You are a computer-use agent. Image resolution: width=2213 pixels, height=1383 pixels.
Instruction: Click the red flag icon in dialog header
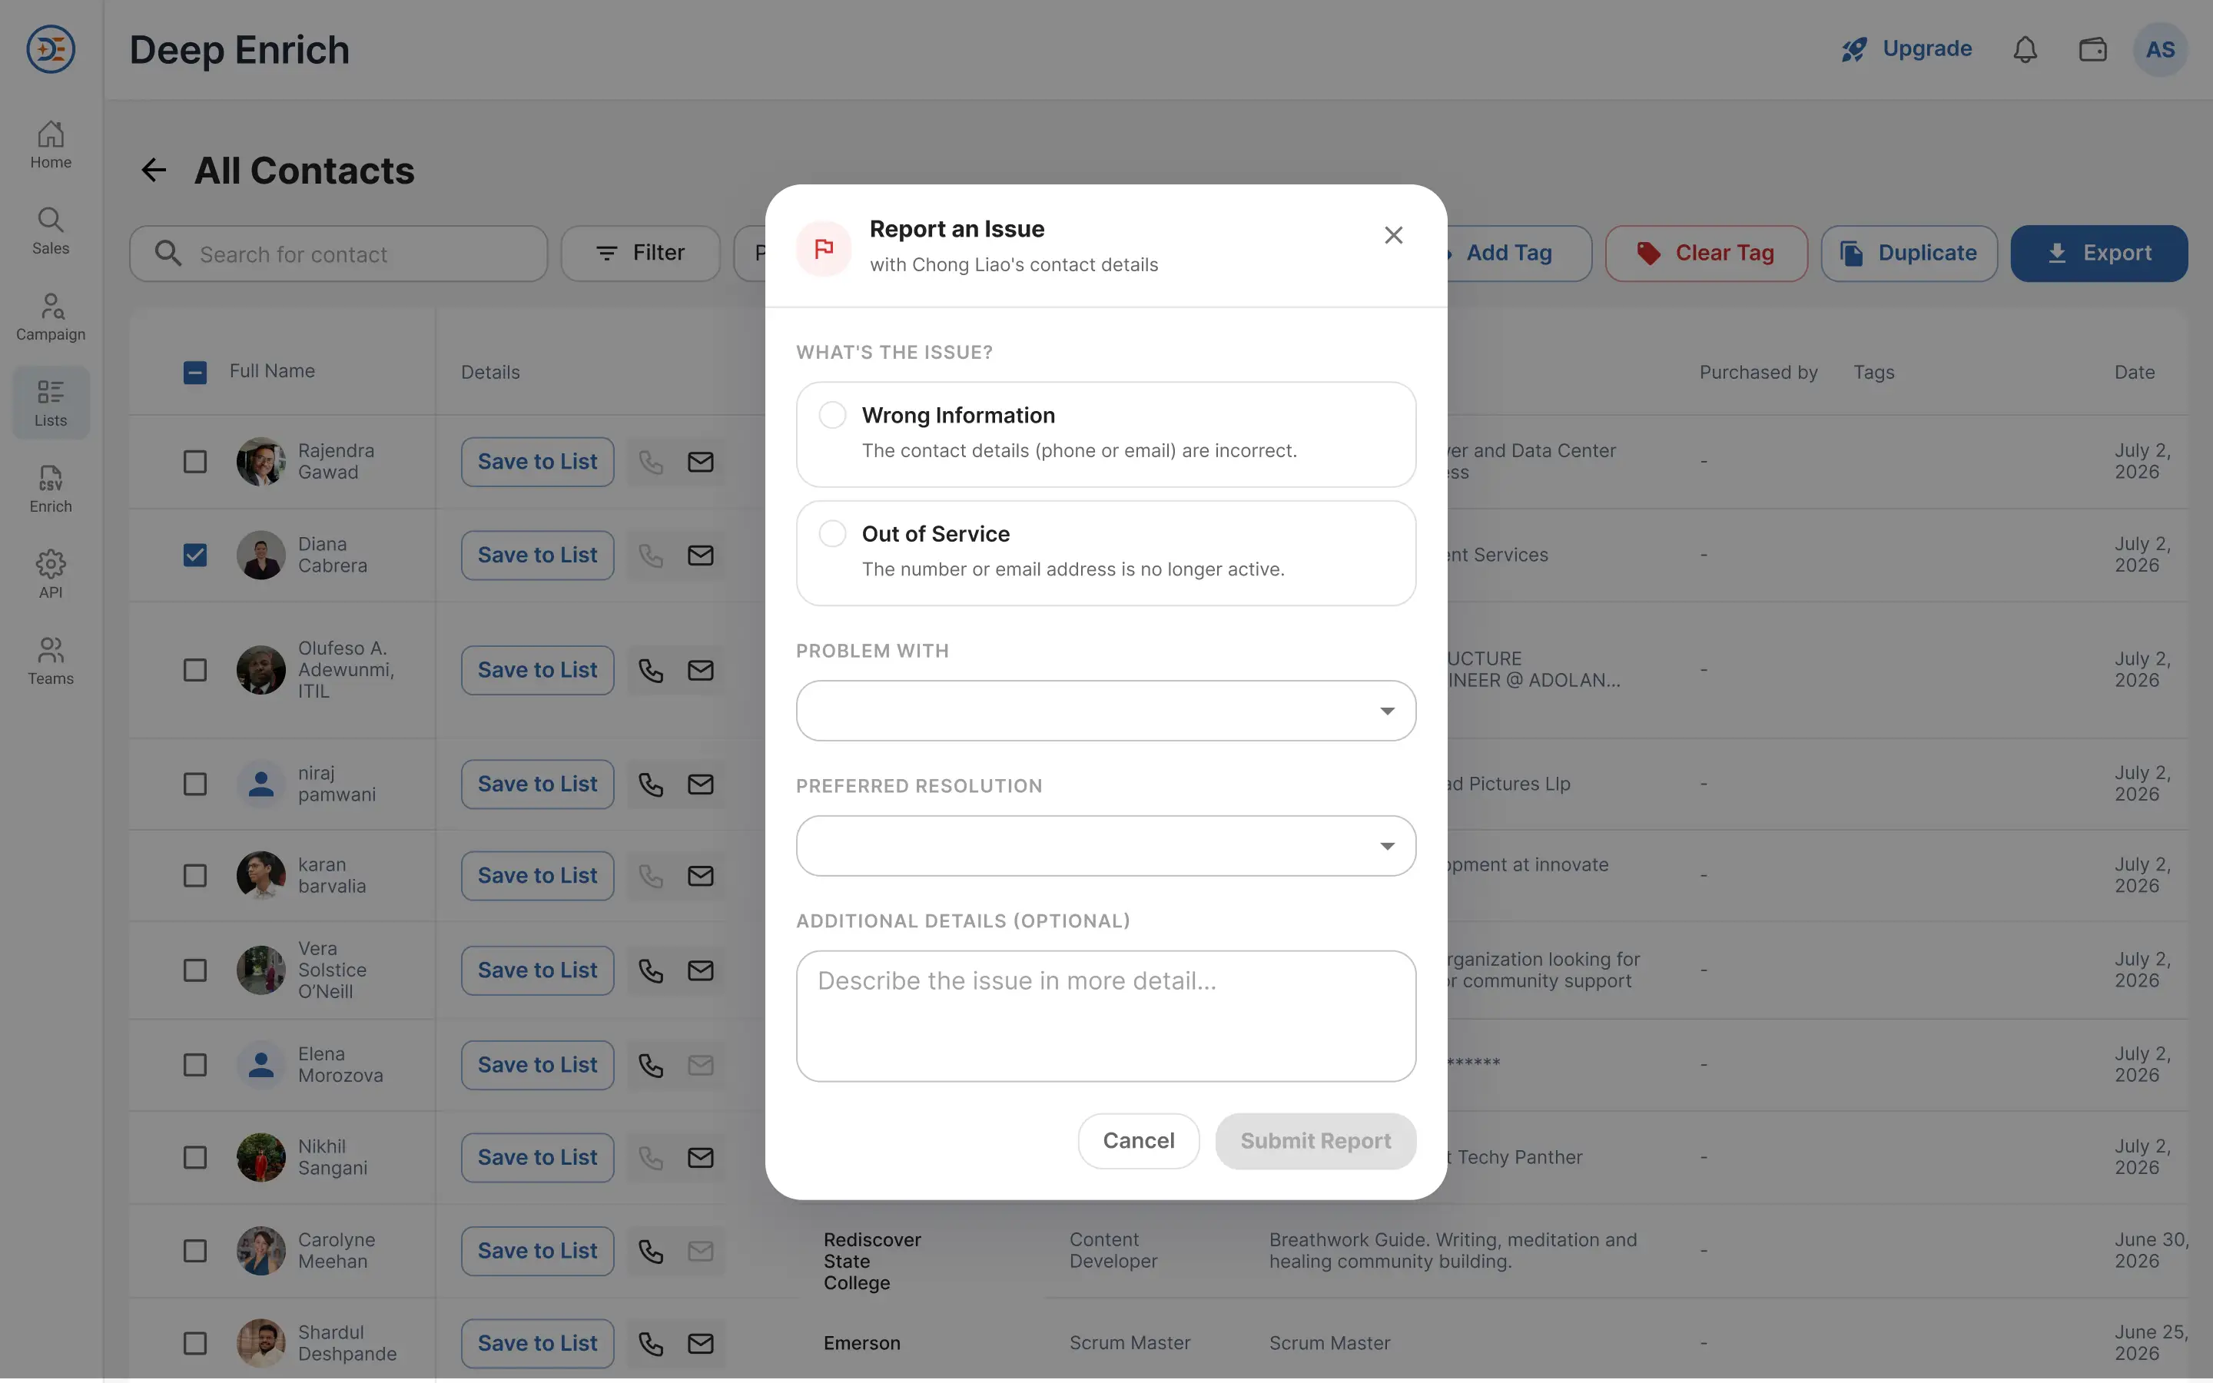[x=824, y=248]
